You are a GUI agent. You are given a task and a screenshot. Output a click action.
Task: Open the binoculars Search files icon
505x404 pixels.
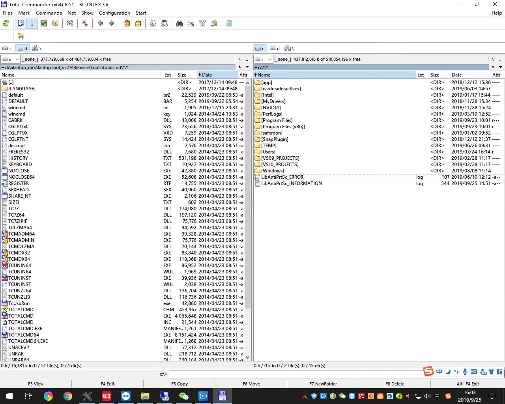coord(180,24)
